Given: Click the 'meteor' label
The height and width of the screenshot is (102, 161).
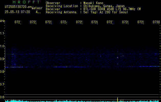Looking at the screenshot, I should pos(37,8).
